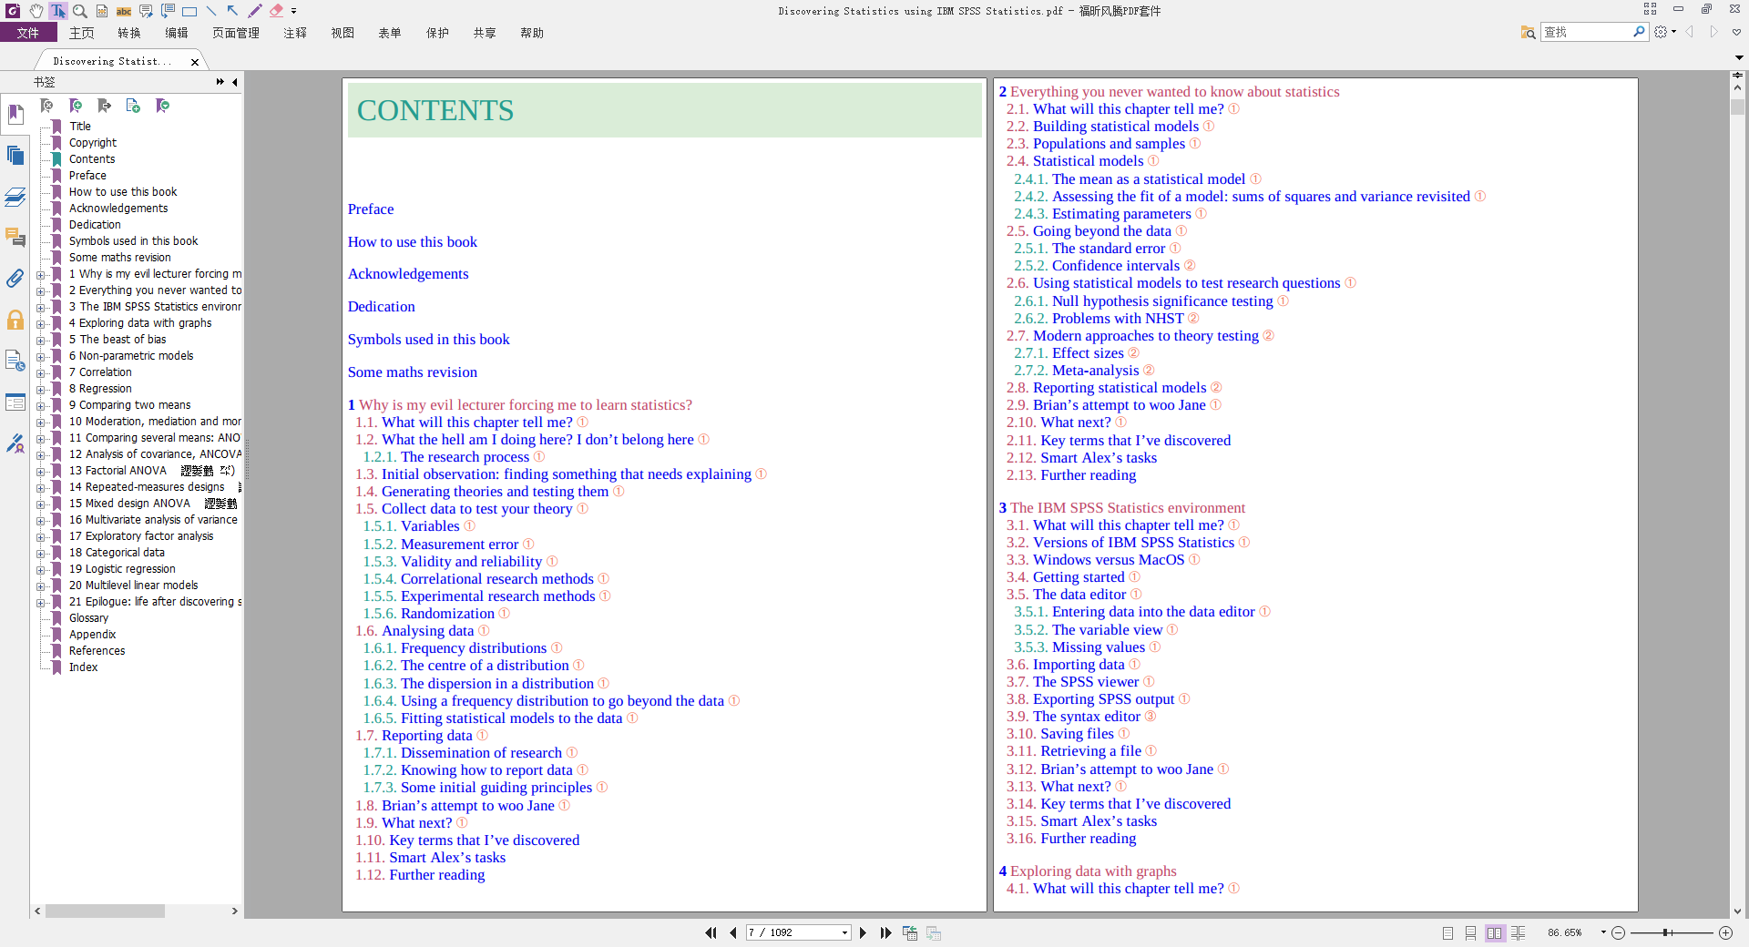The height and width of the screenshot is (947, 1749).
Task: Collapse the bookmarks panel arrow
Action: [235, 82]
